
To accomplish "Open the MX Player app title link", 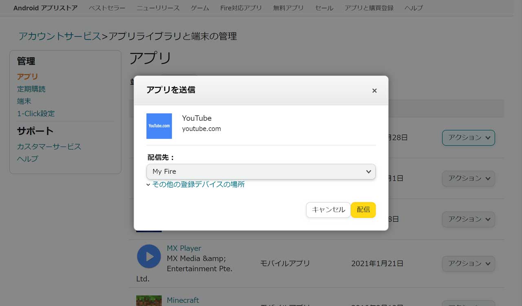I will (184, 248).
